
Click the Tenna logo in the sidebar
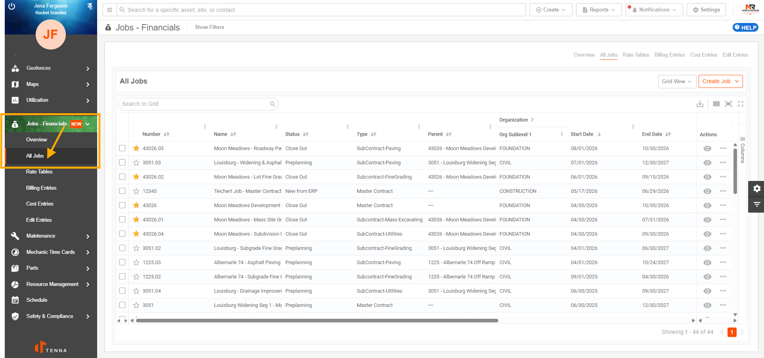[x=51, y=347]
